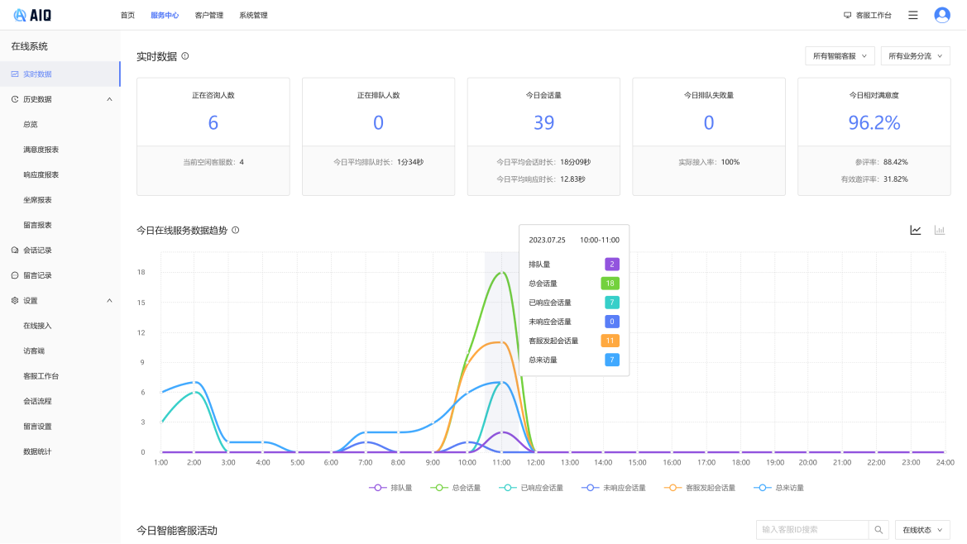
Task: Open the user avatar menu
Action: 941,16
